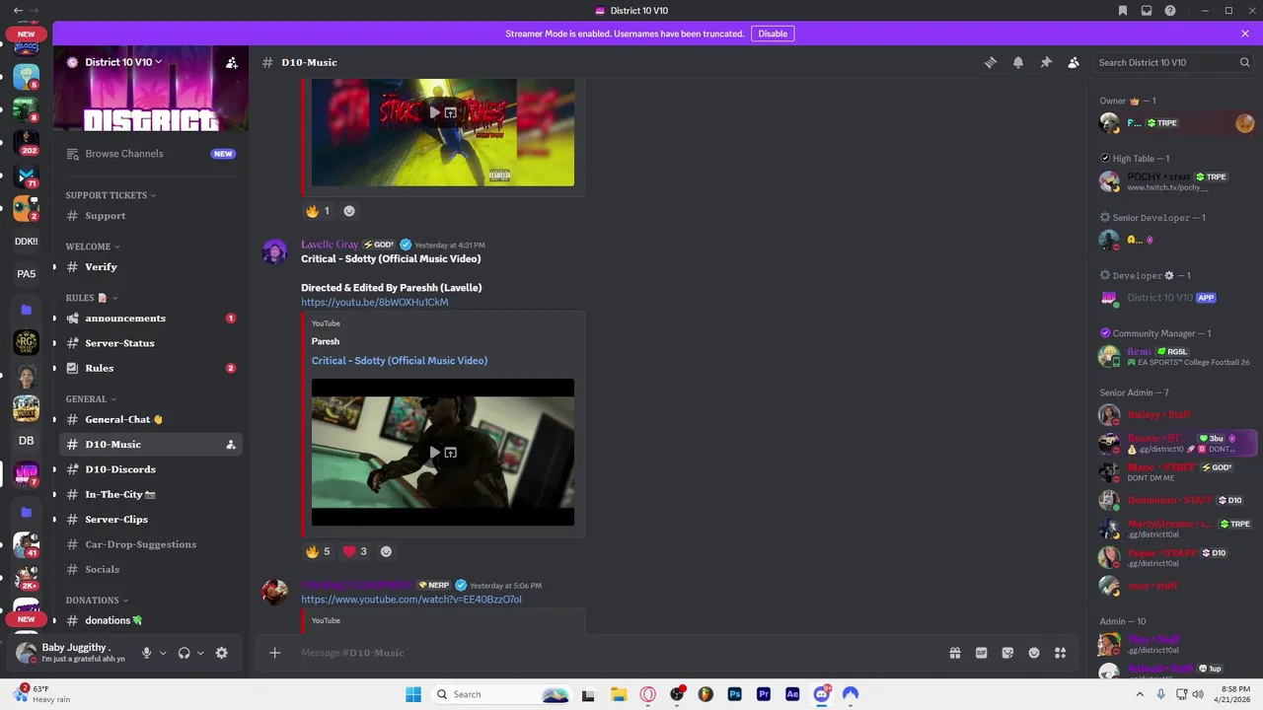Open the Server-Clips channel
1263x710 pixels.
[151, 520]
